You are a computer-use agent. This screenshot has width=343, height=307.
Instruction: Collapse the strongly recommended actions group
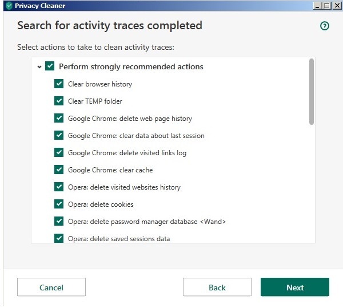click(x=39, y=66)
